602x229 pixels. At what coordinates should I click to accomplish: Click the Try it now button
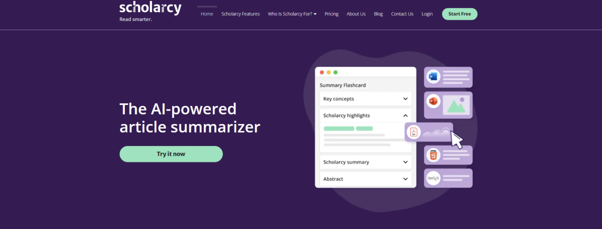coord(171,154)
